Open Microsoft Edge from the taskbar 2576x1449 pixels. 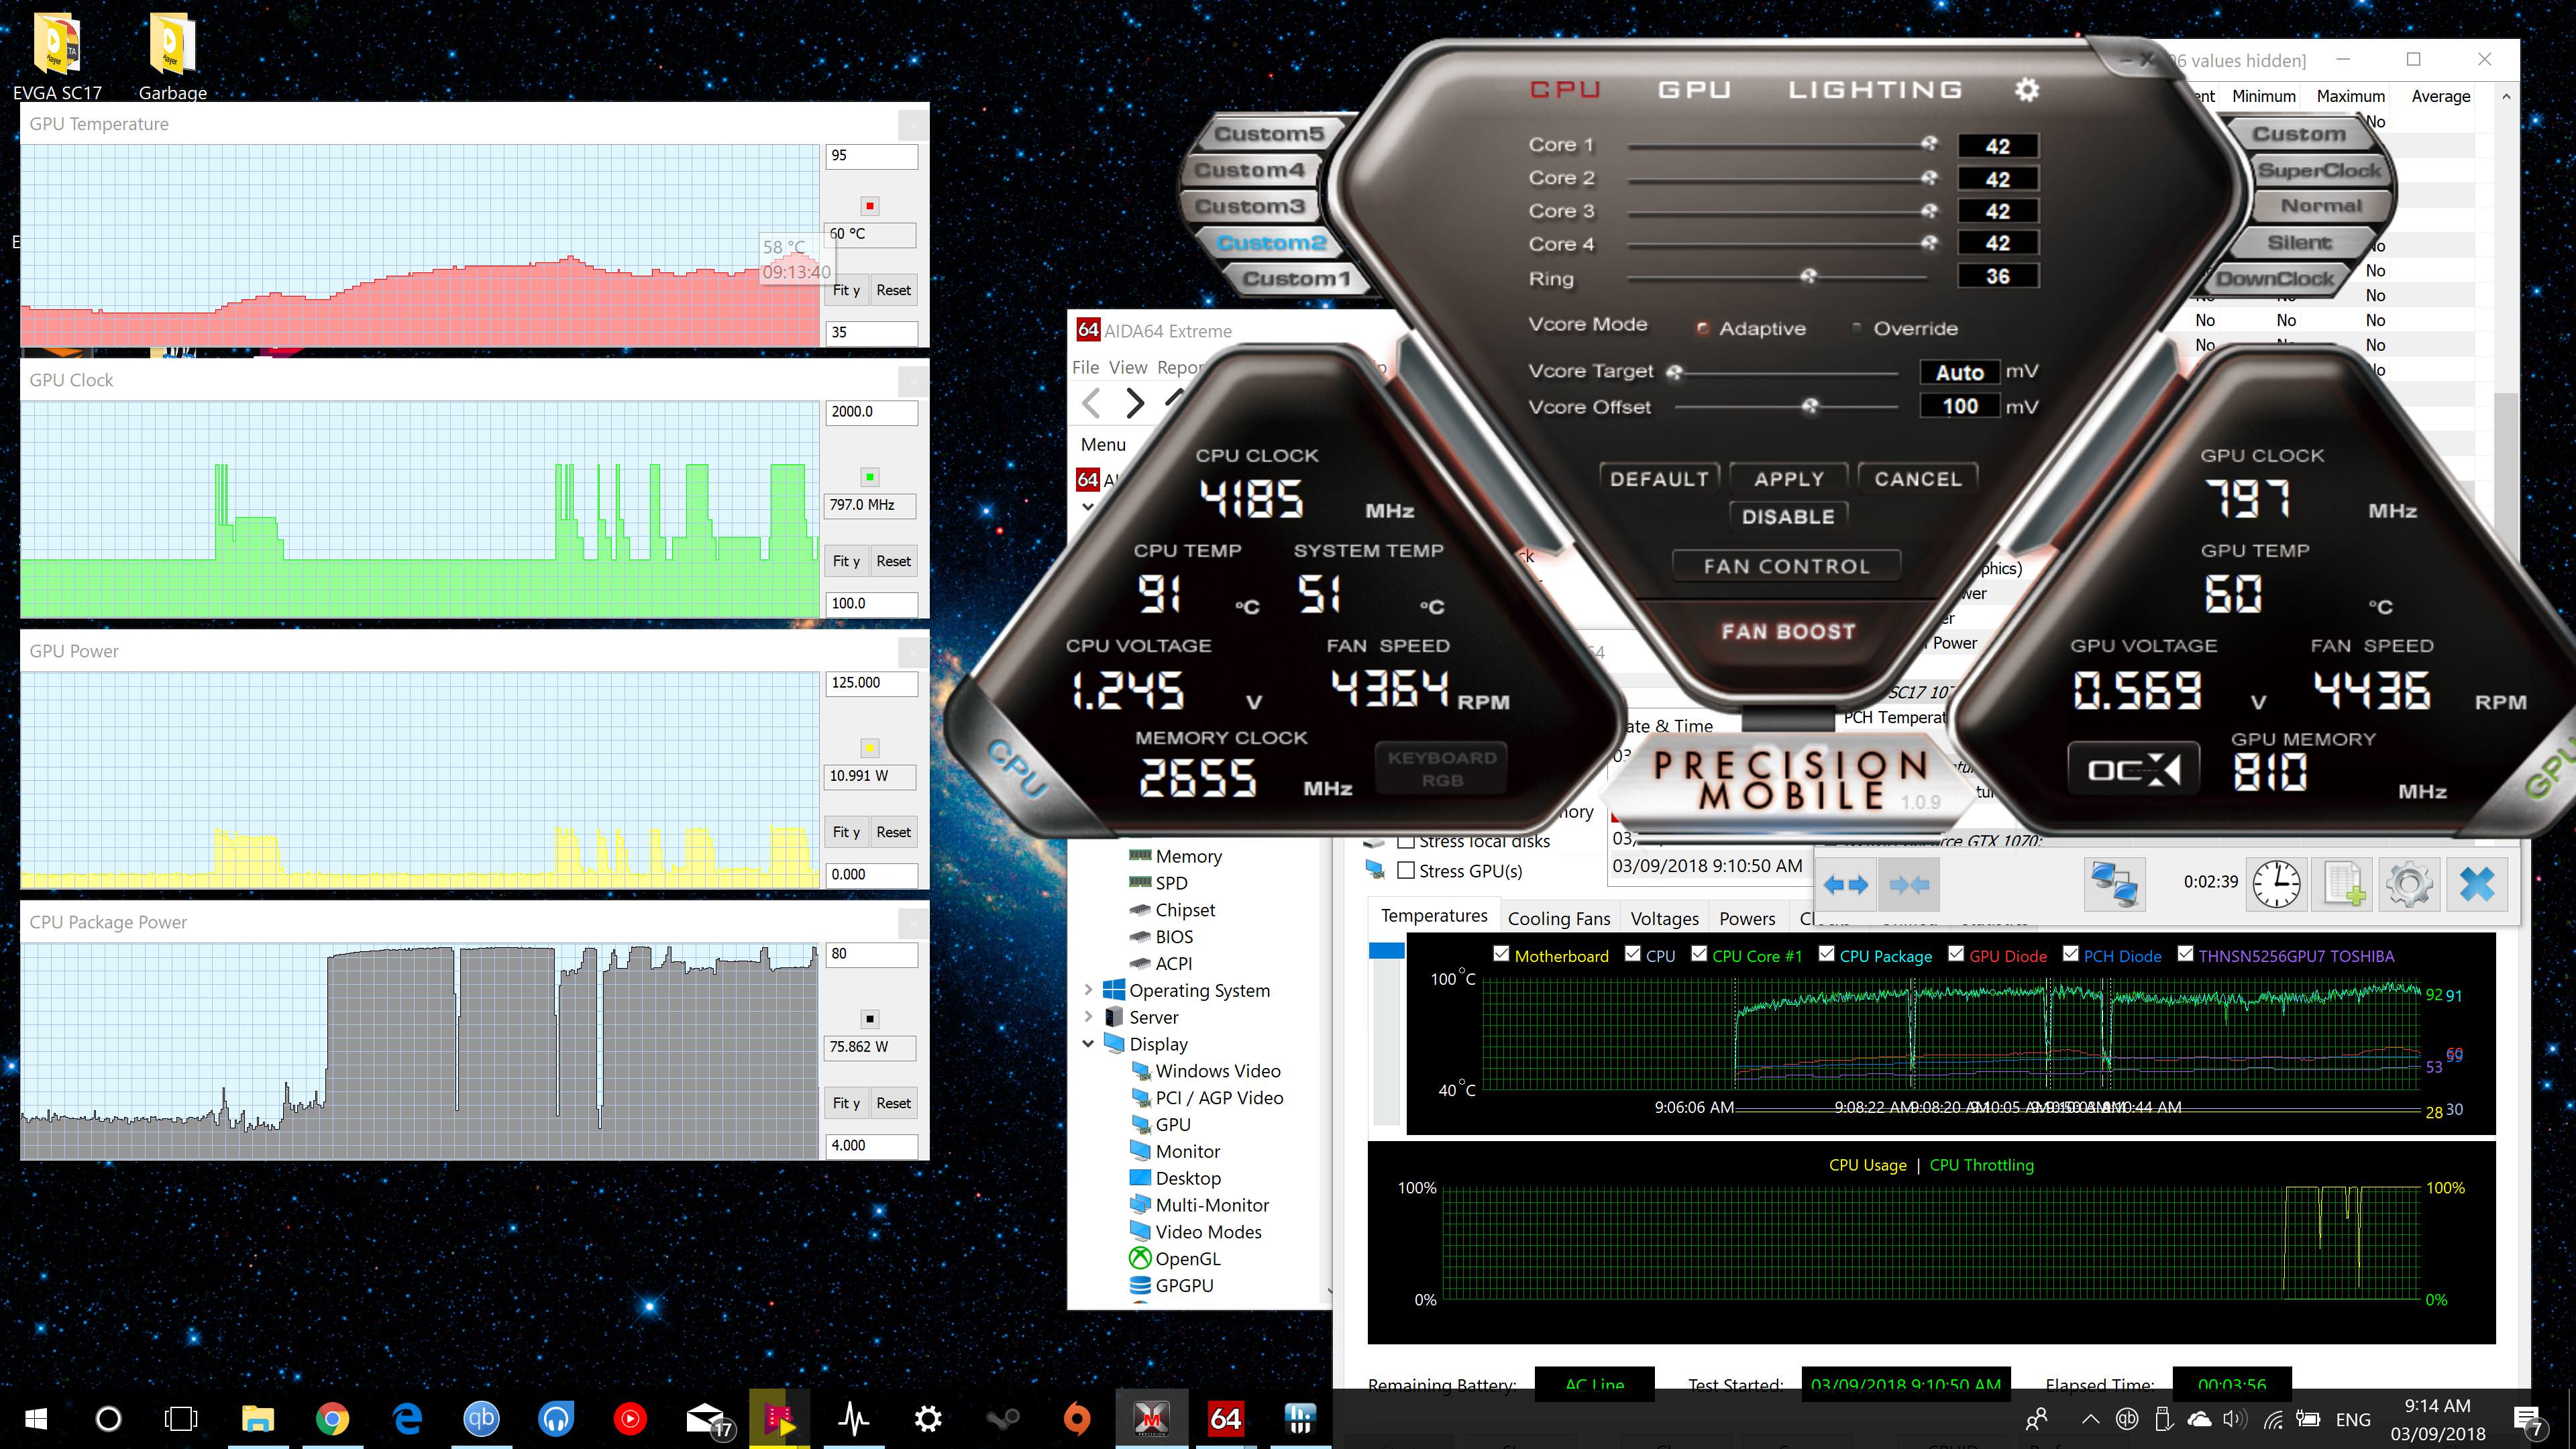[407, 1418]
